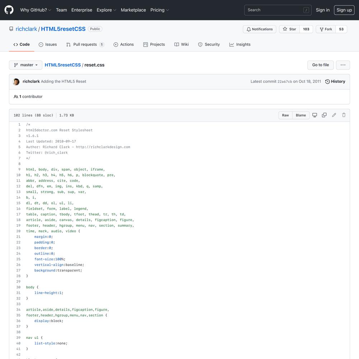Open the Wiki tab
Screen dimensions: 359x359
tap(182, 45)
